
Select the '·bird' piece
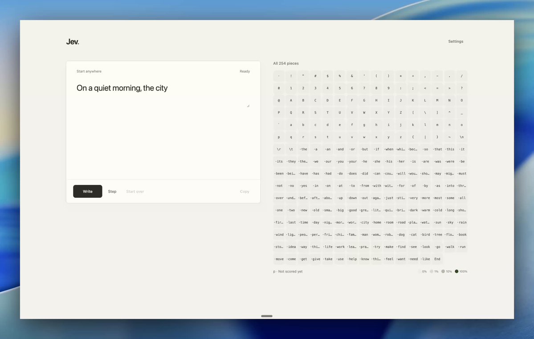[425, 235]
